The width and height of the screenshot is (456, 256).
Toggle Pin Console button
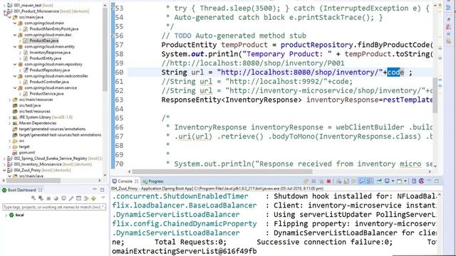click(379, 181)
